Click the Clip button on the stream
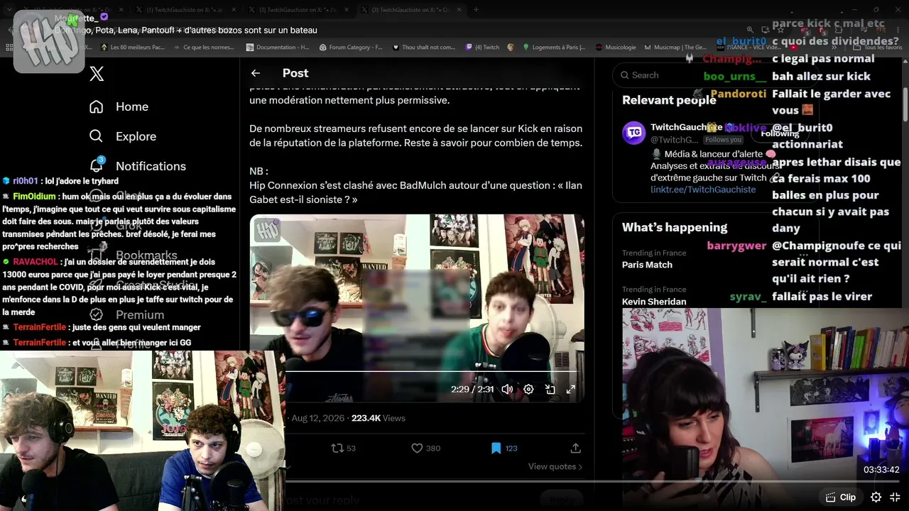The height and width of the screenshot is (511, 909). pos(841,498)
